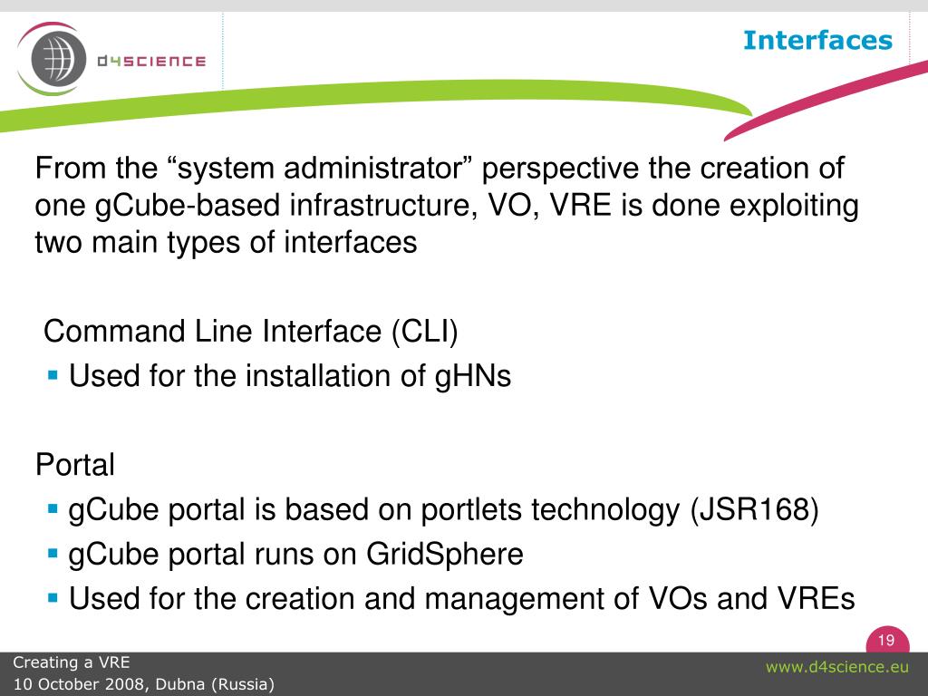Screen dimensions: 928x696
Task: Click "Used for the installation of gHNs"
Action: 289,376
